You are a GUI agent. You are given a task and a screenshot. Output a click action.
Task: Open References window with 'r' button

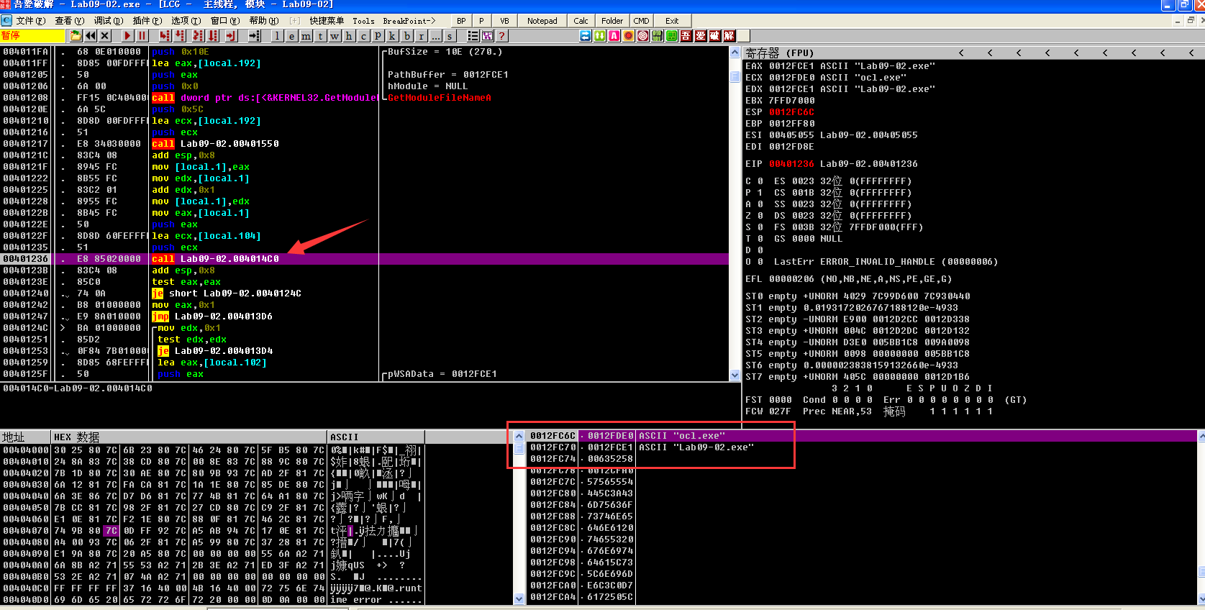(421, 35)
